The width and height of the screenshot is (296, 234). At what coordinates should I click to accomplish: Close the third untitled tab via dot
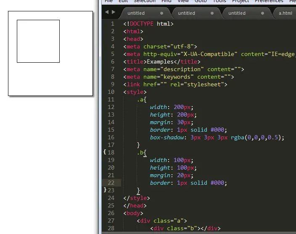click(x=262, y=13)
